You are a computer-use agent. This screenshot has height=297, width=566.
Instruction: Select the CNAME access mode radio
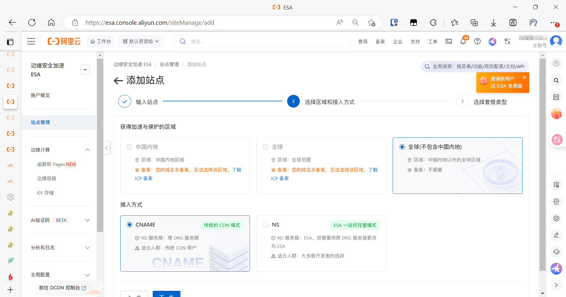coord(129,225)
